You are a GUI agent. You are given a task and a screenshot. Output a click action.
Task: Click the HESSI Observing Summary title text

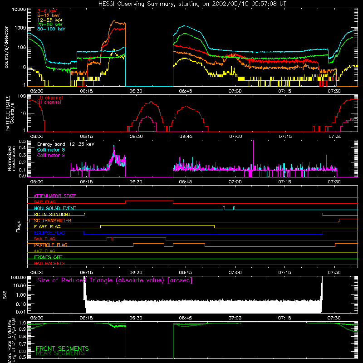(192, 4)
